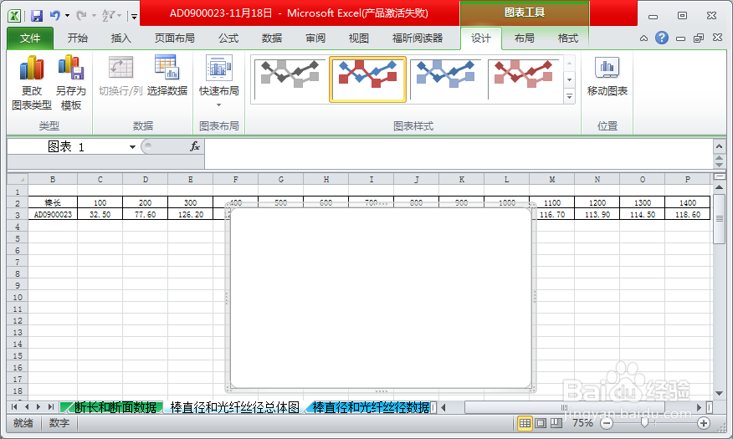The image size is (733, 439).
Task: Click into the formula bar input area
Action: pos(459,154)
